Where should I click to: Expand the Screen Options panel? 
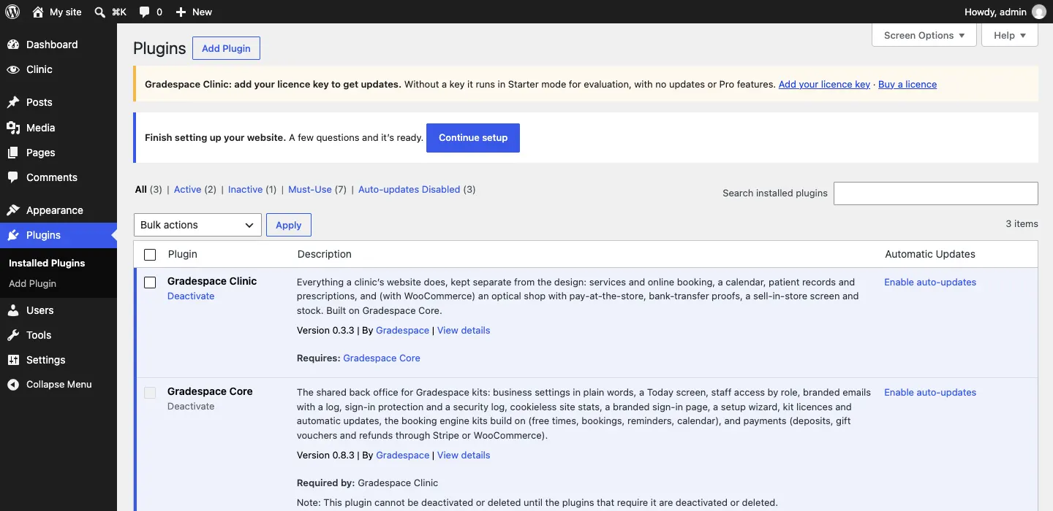pos(924,35)
